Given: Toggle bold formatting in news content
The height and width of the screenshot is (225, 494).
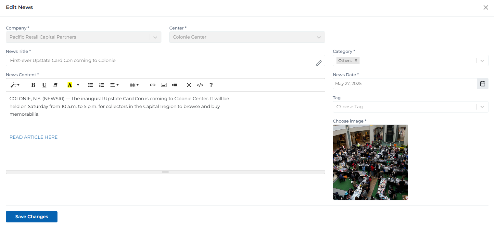Looking at the screenshot, I should [x=33, y=85].
